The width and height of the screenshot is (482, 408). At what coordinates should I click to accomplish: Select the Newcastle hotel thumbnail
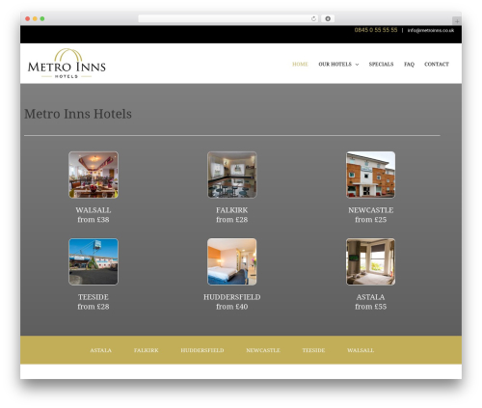370,175
